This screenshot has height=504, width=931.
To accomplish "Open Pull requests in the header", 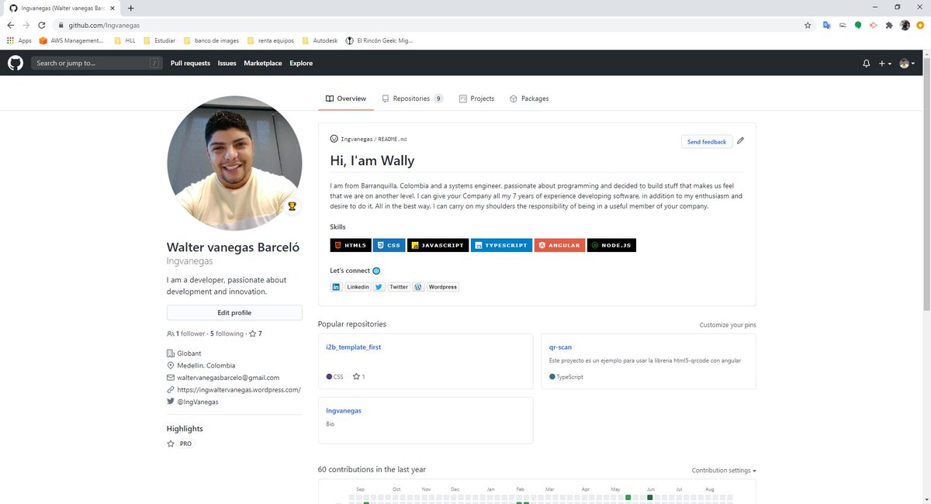I will pyautogui.click(x=190, y=64).
